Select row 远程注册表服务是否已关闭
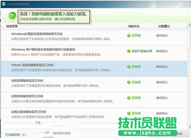This screenshot has height=138, width=191. click(x=94, y=115)
